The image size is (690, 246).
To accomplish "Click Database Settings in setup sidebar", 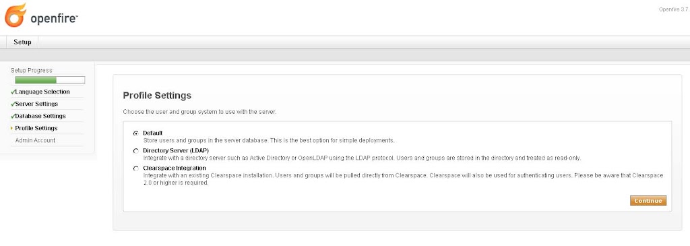I will coord(40,116).
